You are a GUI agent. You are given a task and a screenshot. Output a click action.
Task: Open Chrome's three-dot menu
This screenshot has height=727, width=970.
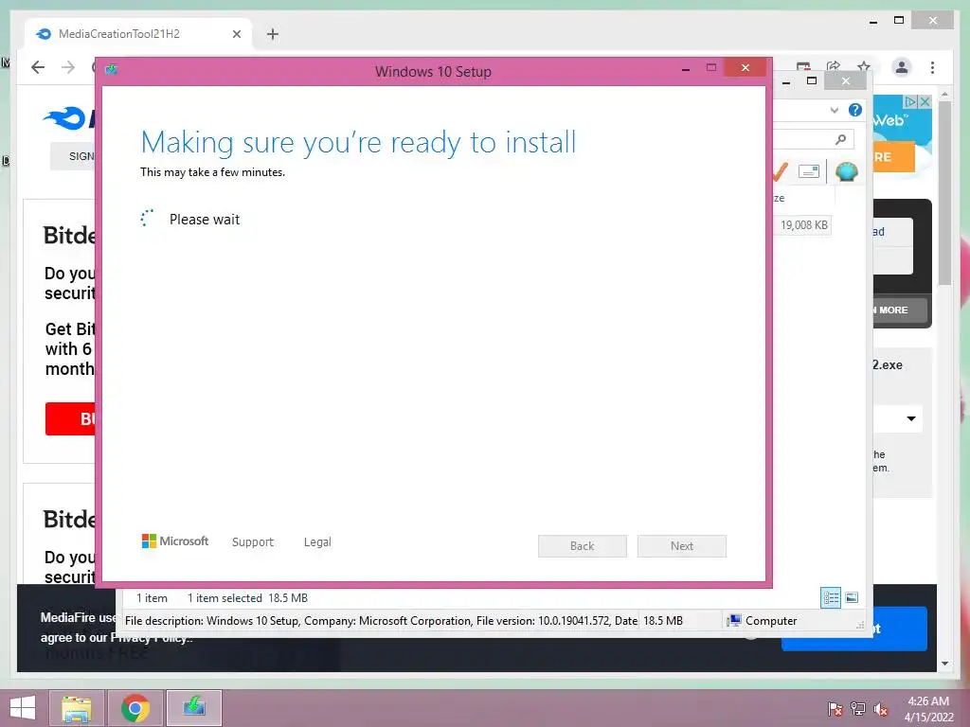[932, 67]
